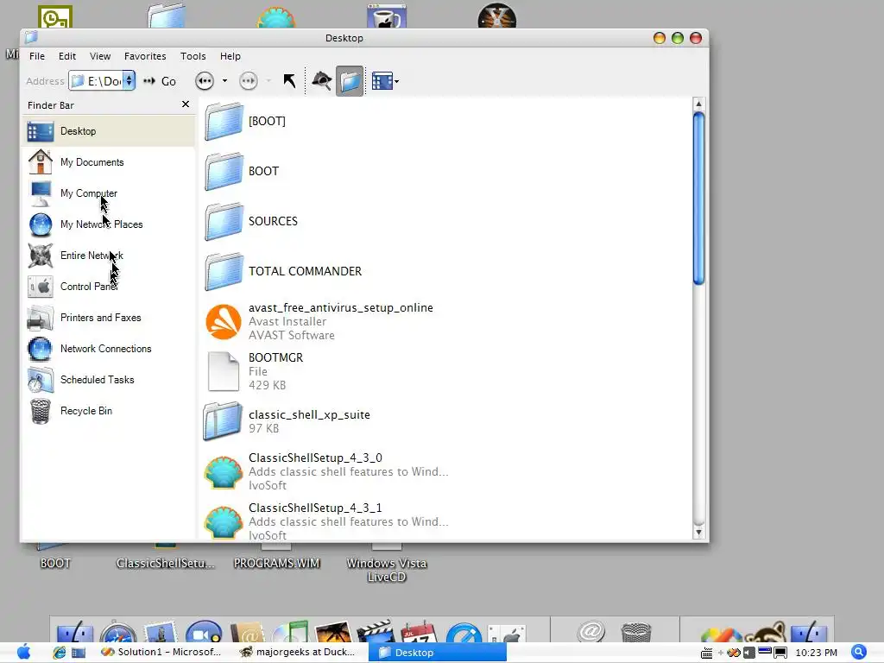The height and width of the screenshot is (663, 884).
Task: Select My Network Places in the Finder Bar
Action: point(109,224)
